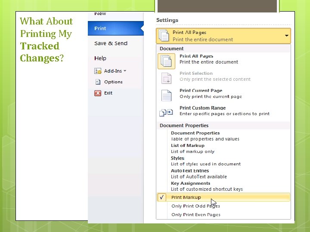The height and width of the screenshot is (232, 310).
Task: Click 'List of markup only' description
Action: point(193,152)
